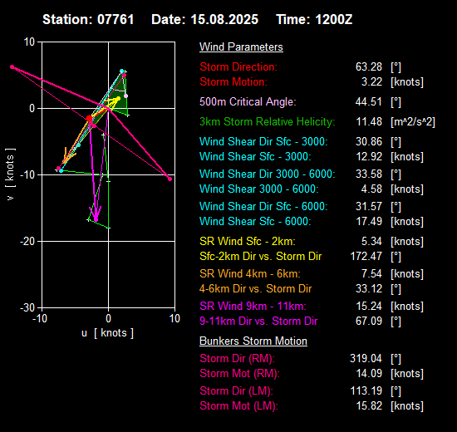The height and width of the screenshot is (432, 457).
Task: Click the Station: 07761 header text
Action: (x=88, y=20)
